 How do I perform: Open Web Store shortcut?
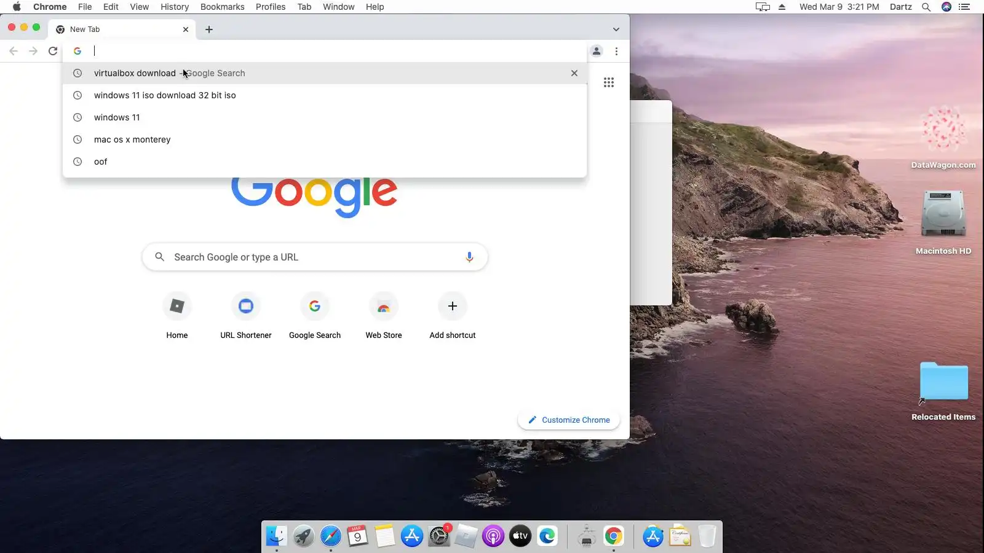(384, 316)
